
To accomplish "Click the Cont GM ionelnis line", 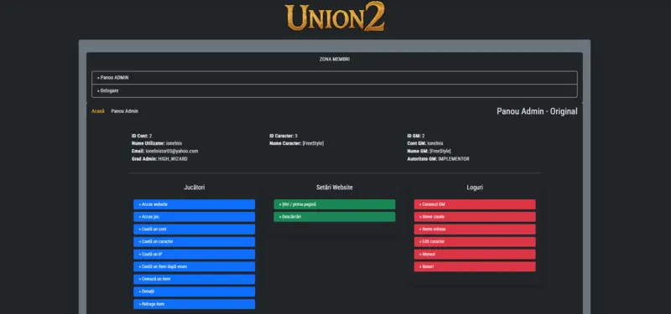I will point(425,143).
